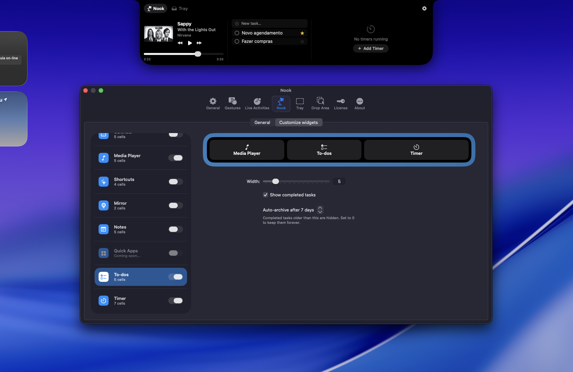Click the Novo agendamento task text
Screen dimensions: 573x372
coord(262,33)
